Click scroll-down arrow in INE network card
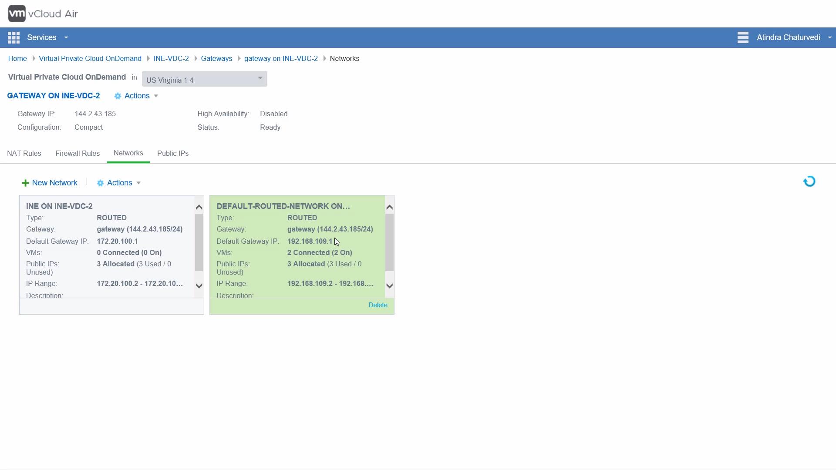Viewport: 836px width, 470px height. [199, 286]
